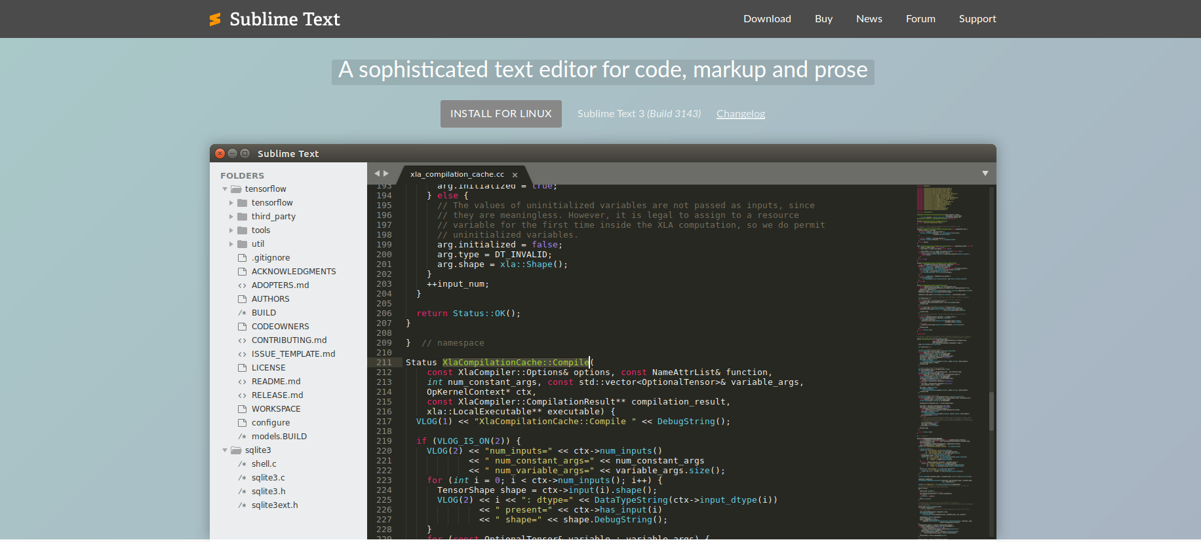
Task: Open the Changelog link
Action: click(x=741, y=114)
